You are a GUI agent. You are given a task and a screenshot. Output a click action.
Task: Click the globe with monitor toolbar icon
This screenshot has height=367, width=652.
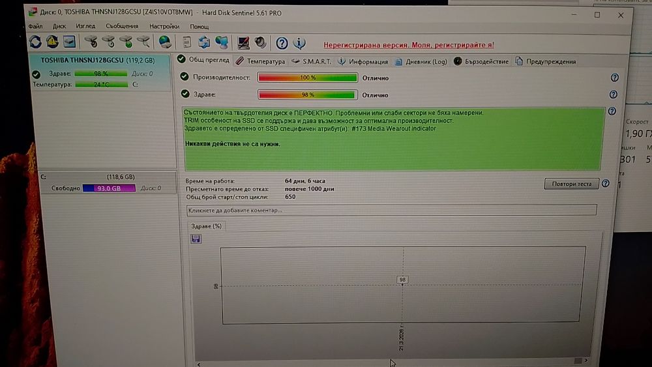tap(221, 42)
